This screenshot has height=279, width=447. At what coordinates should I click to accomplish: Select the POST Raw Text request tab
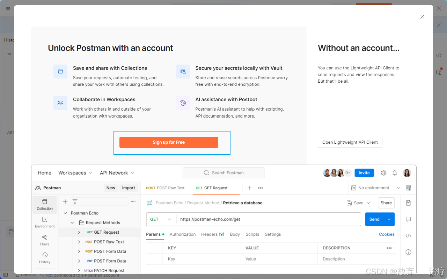(x=166, y=188)
